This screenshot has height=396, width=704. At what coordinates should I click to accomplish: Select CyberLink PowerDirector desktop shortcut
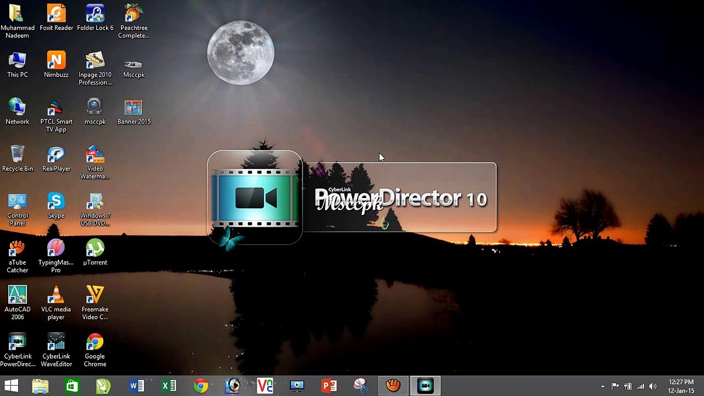(x=17, y=350)
